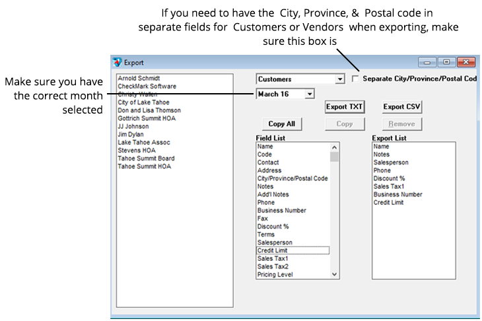Click the Export app icon in title bar
The height and width of the screenshot is (321, 482).
117,63
